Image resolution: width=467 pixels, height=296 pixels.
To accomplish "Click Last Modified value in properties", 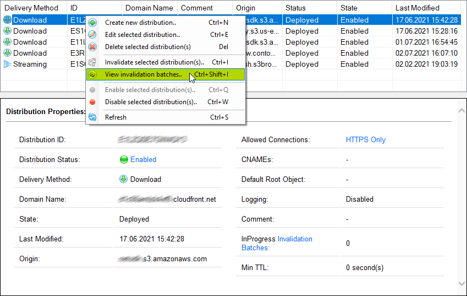I will 152,239.
